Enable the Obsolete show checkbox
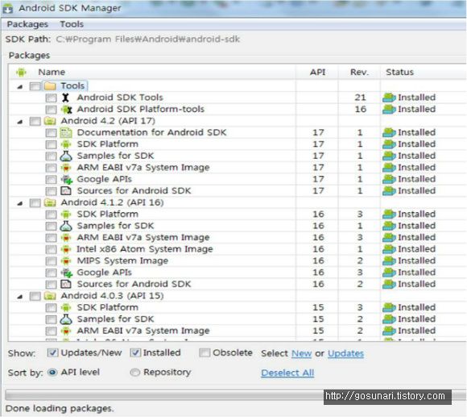The width and height of the screenshot is (467, 417). point(205,352)
